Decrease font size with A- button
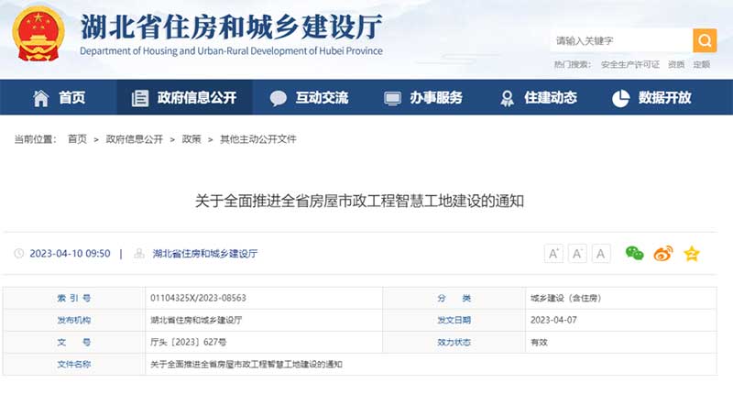 pos(577,254)
